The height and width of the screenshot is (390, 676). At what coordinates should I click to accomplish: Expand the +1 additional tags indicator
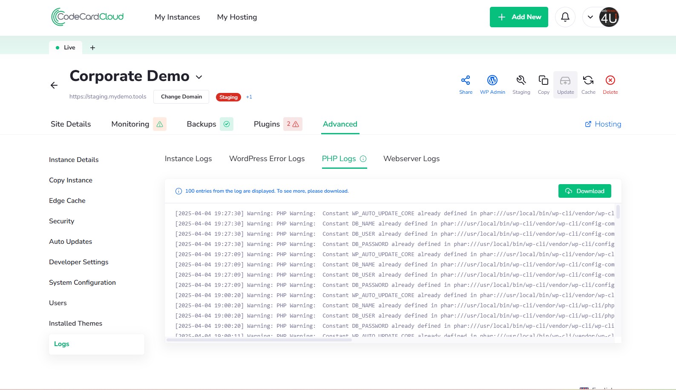click(249, 97)
